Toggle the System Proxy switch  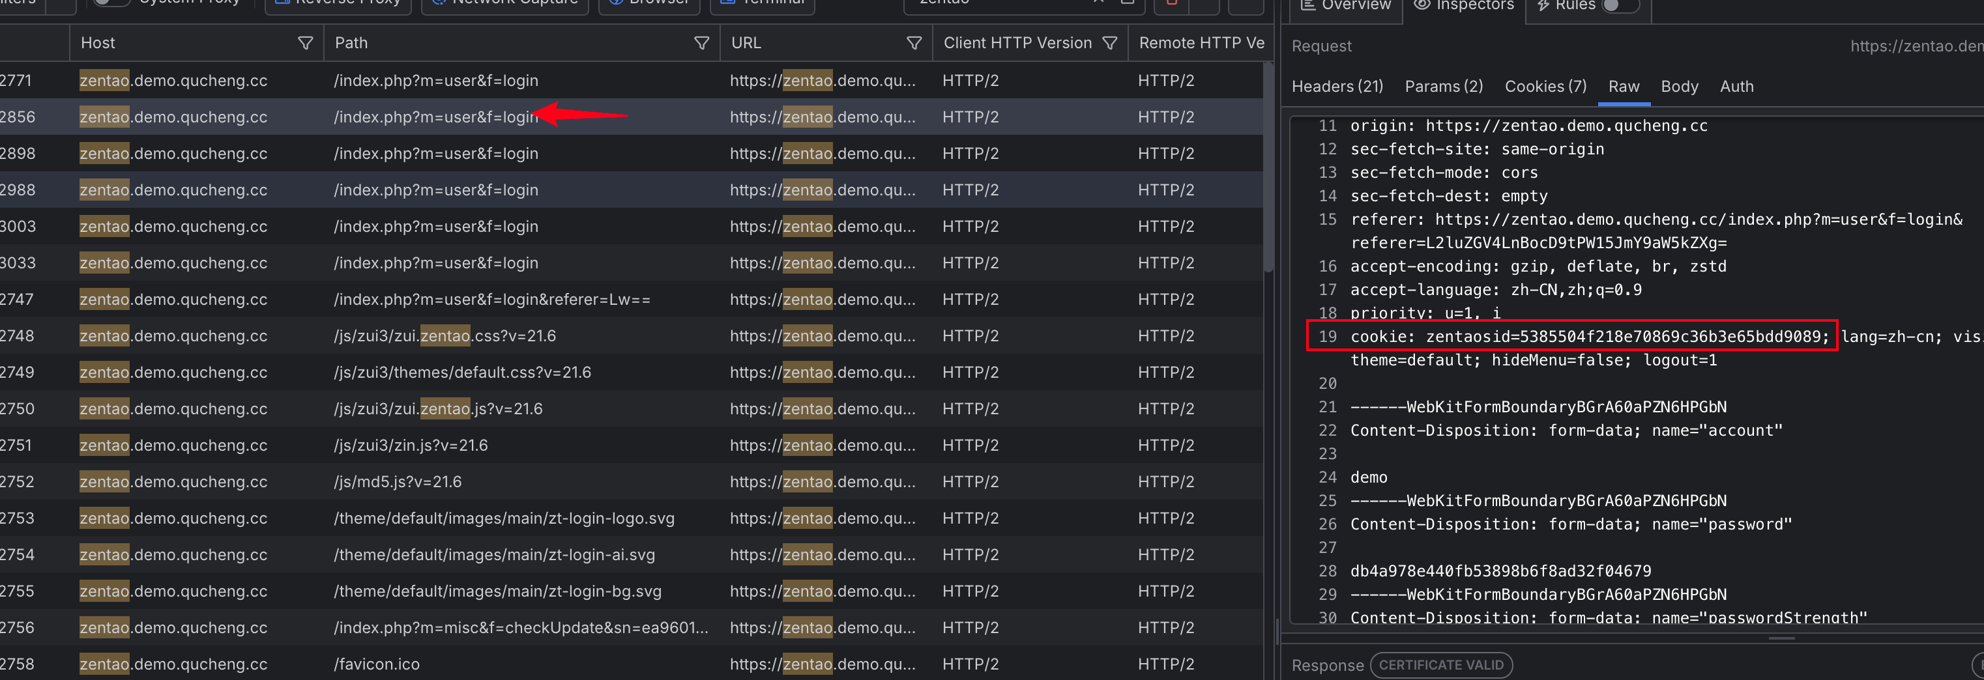point(111,3)
